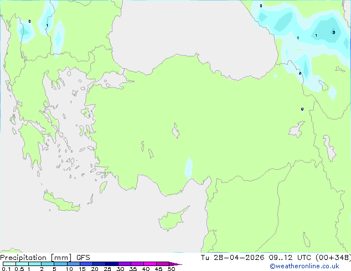Image resolution: width=351 pixels, height=271 pixels.
Task: Select the forecast date Tu 28-04-2026 text
Action: tap(233, 258)
